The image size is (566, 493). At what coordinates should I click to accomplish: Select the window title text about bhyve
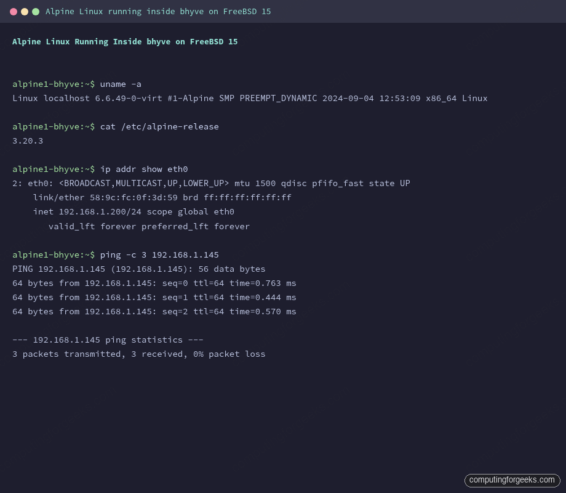158,11
